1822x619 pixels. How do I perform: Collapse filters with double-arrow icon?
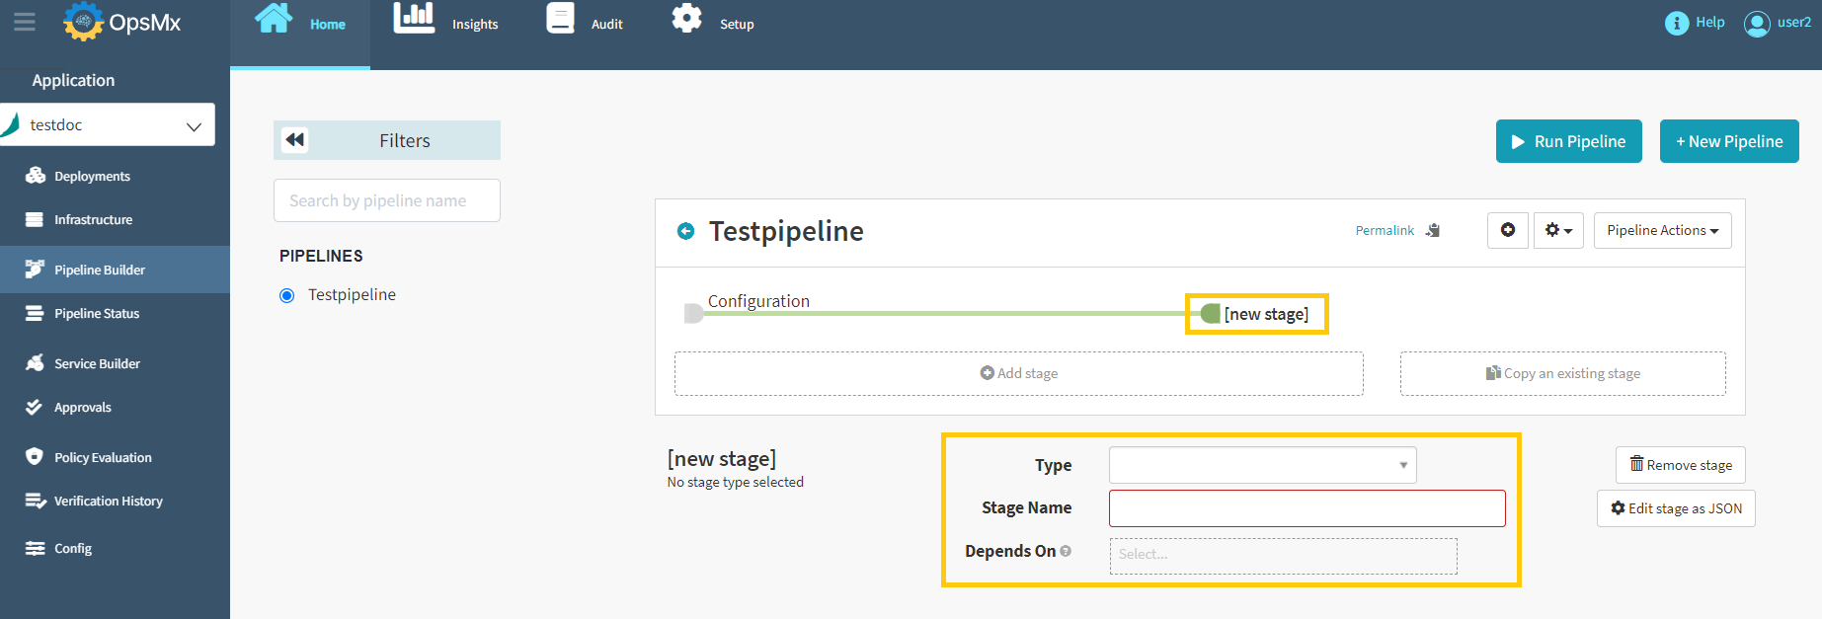pyautogui.click(x=294, y=140)
